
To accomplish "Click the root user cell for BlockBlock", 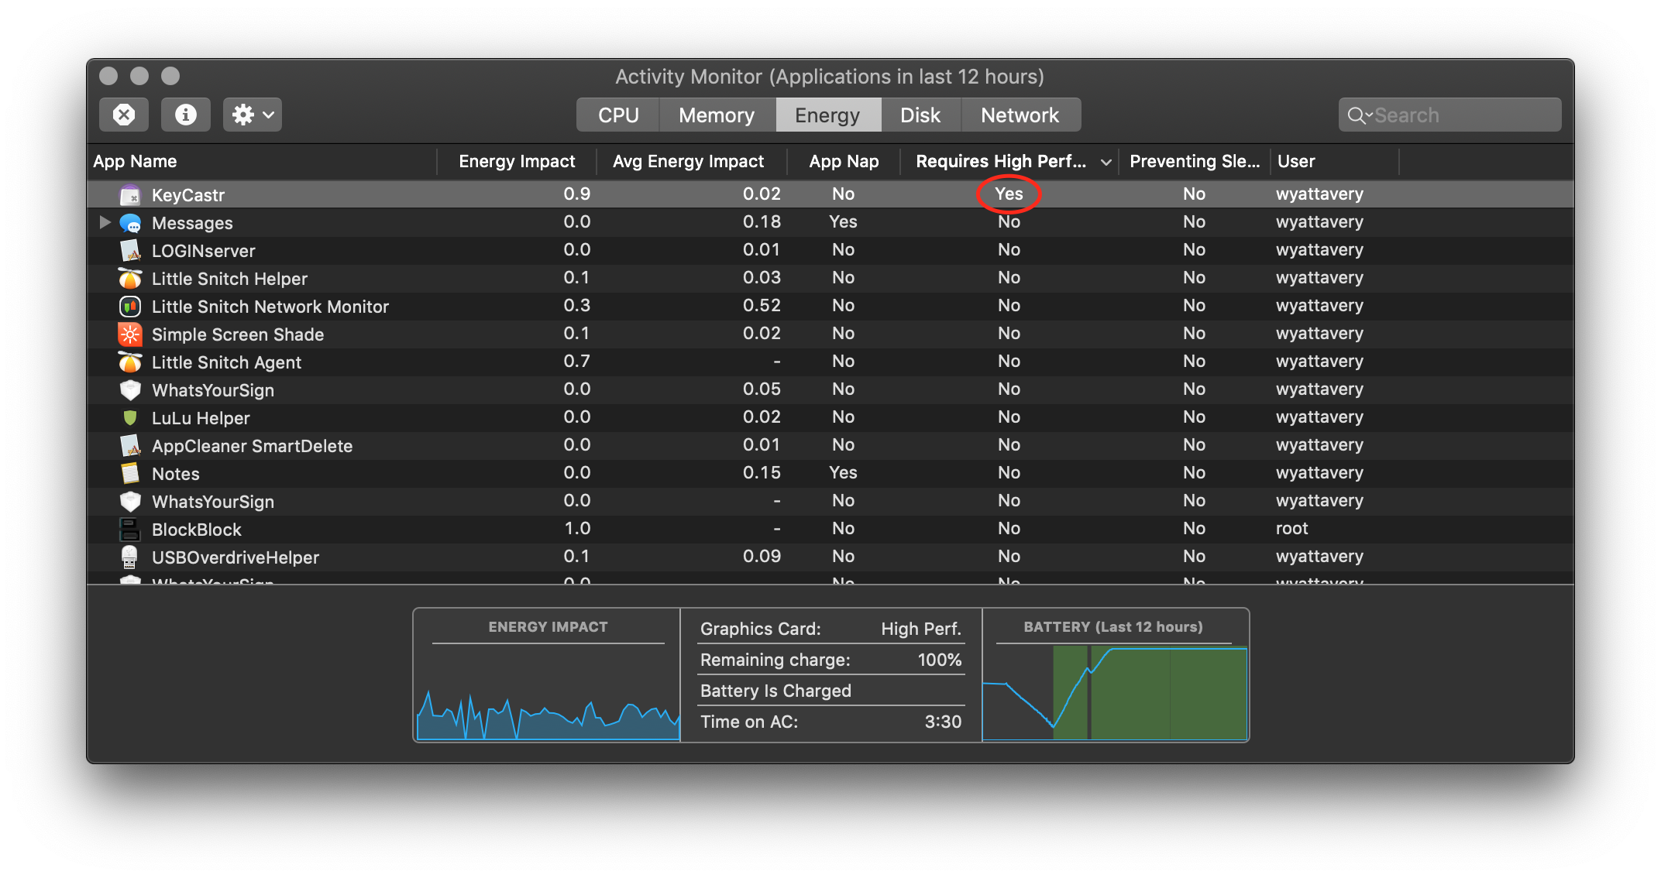I will pos(1292,529).
